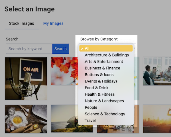Select the ON AIR microphone image
The width and height of the screenshot is (171, 137).
click(x=26, y=78)
